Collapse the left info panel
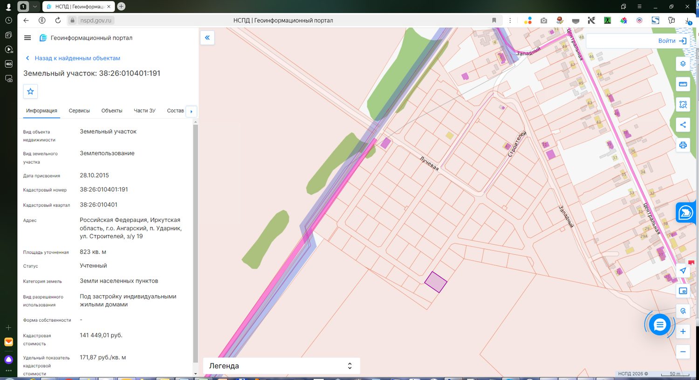699x380 pixels. [207, 38]
